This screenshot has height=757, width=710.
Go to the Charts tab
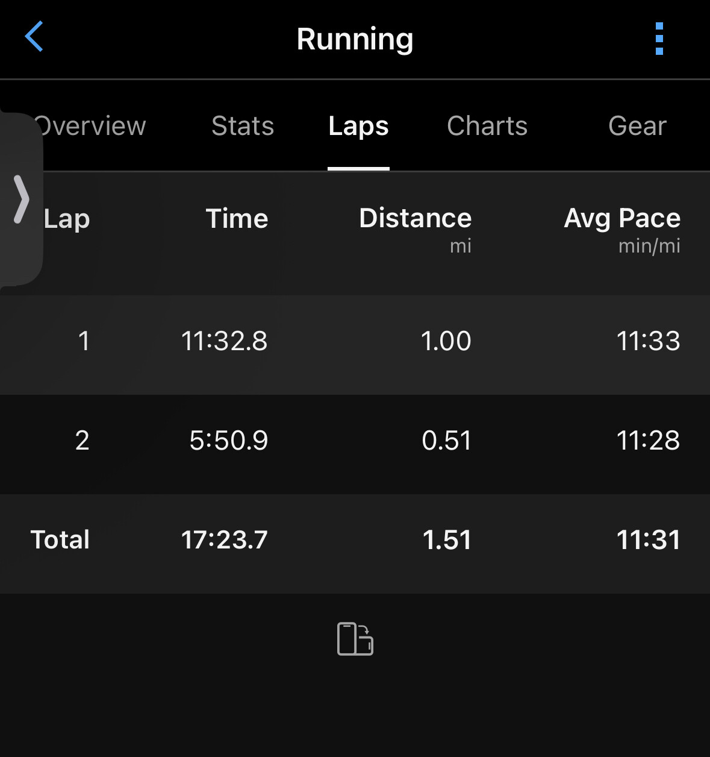[487, 126]
